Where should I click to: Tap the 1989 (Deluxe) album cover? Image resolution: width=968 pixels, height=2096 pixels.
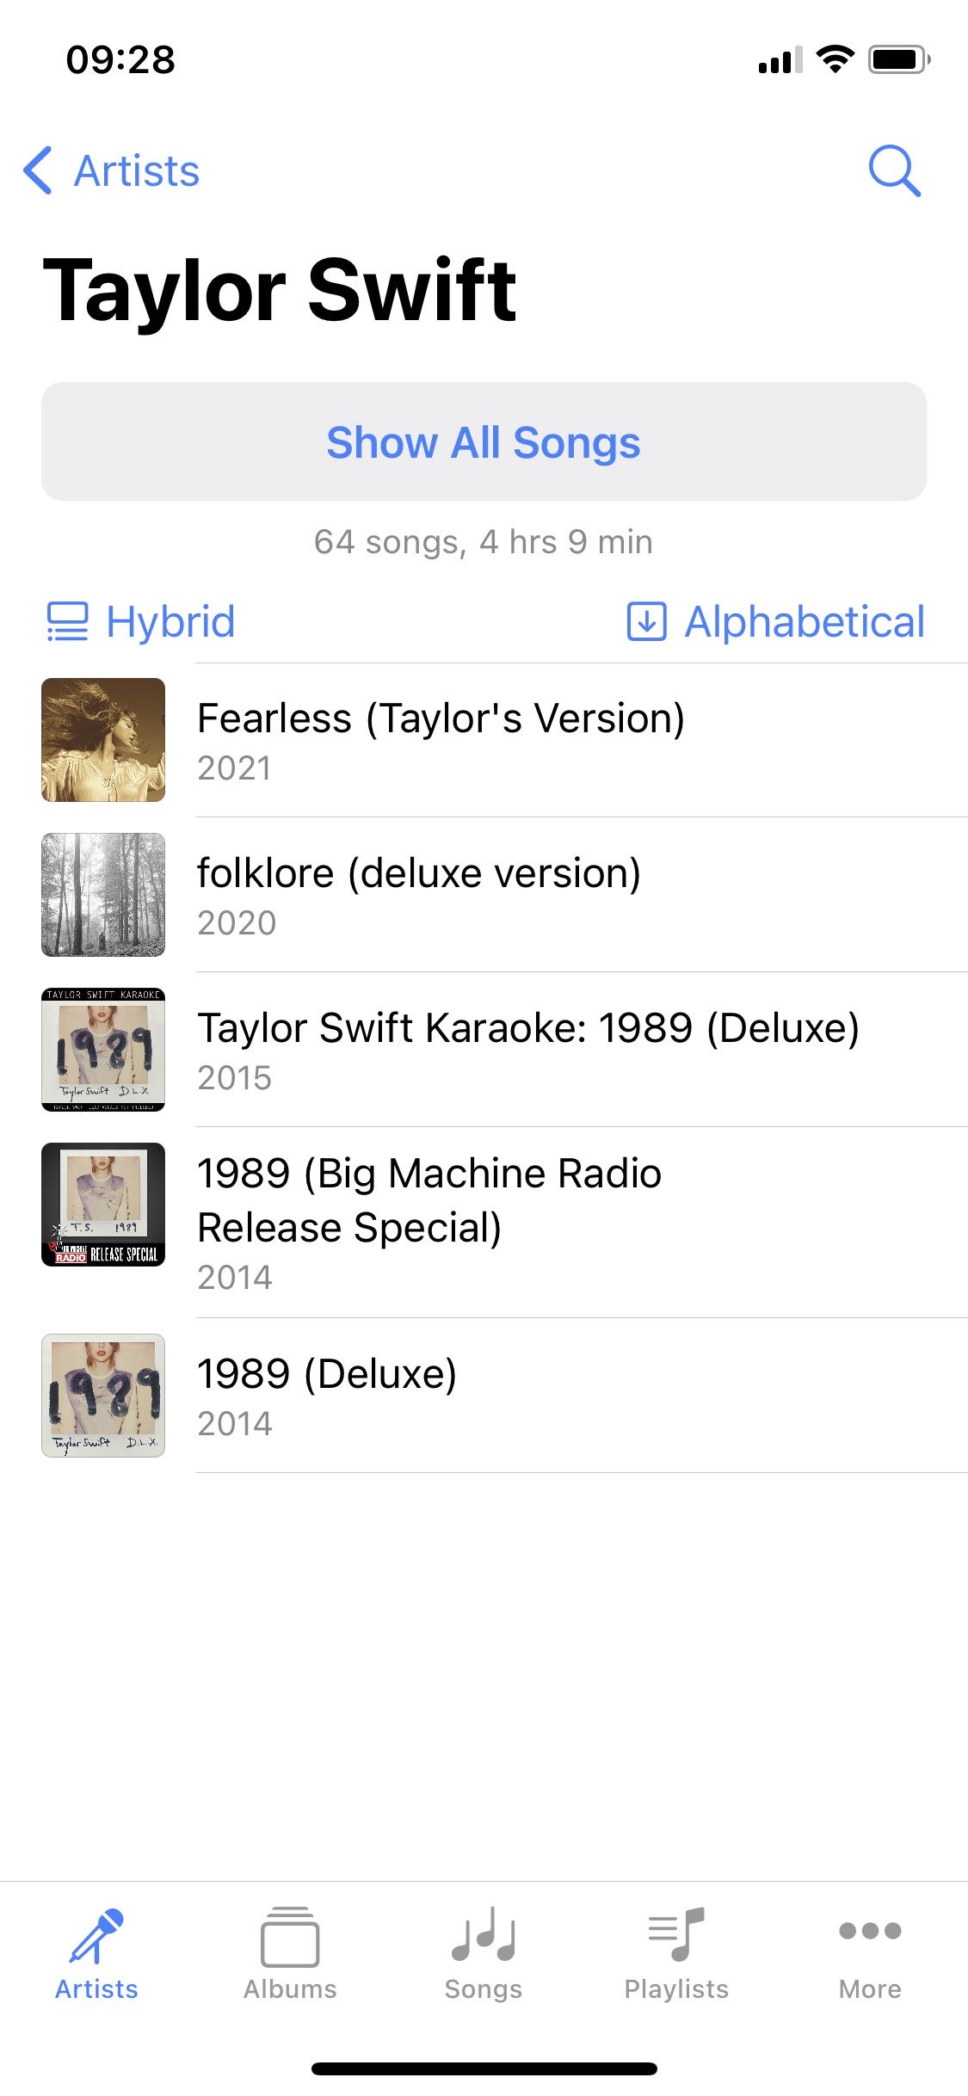click(x=103, y=1396)
